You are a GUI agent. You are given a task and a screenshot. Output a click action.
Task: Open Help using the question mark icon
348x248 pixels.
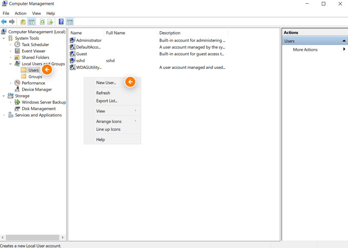pyautogui.click(x=60, y=22)
